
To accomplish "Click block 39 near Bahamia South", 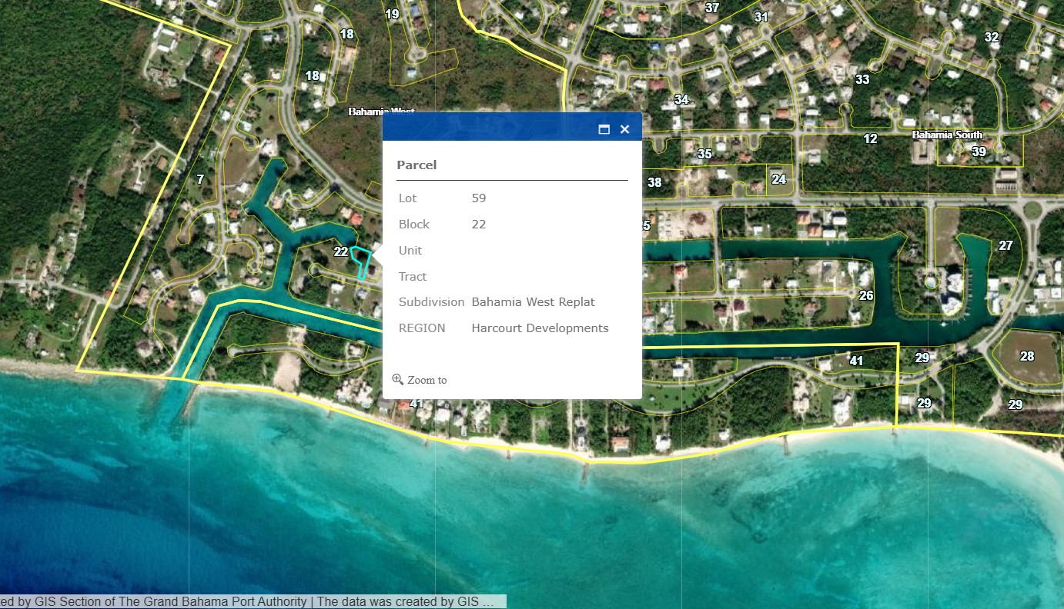I will point(979,151).
